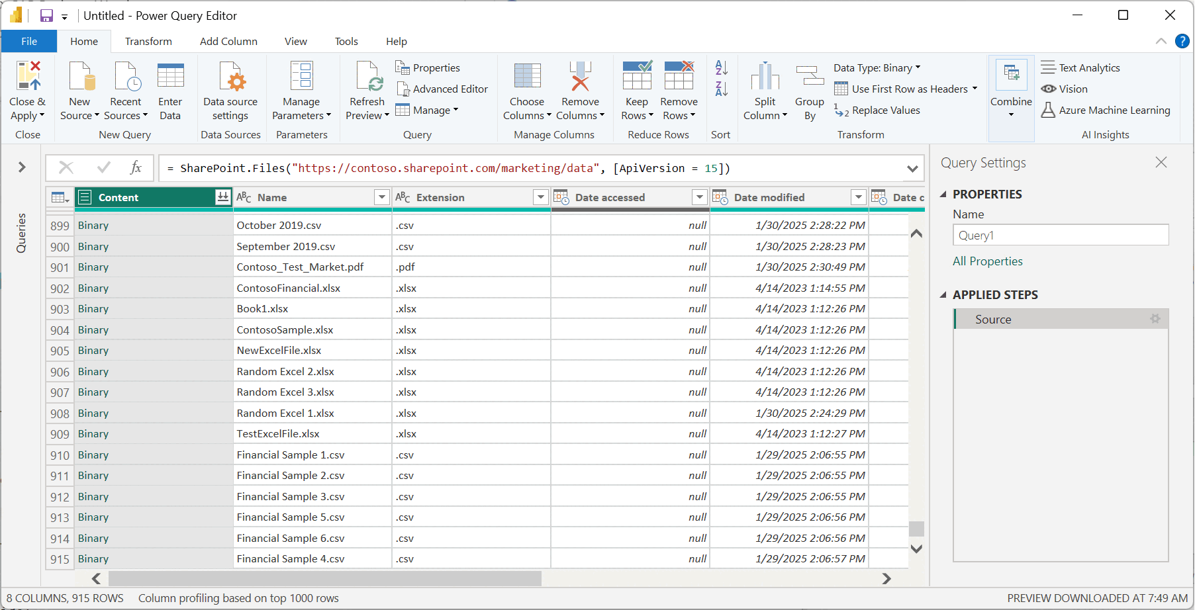Expand the Queries pane

[22, 167]
